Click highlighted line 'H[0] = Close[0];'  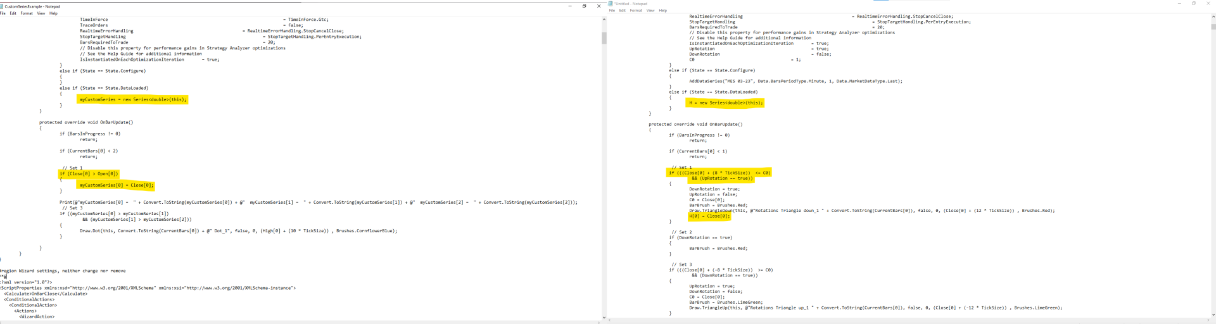click(x=709, y=216)
